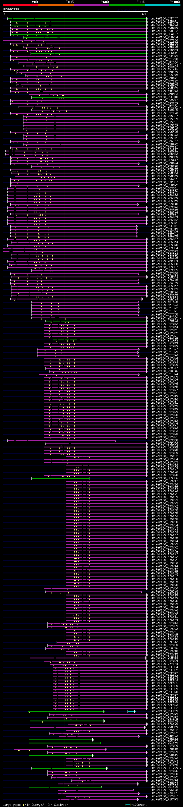The height and width of the screenshot is (807, 183).
Task: Pick hit UniRef100_B5KUD6
Action: 164,444
